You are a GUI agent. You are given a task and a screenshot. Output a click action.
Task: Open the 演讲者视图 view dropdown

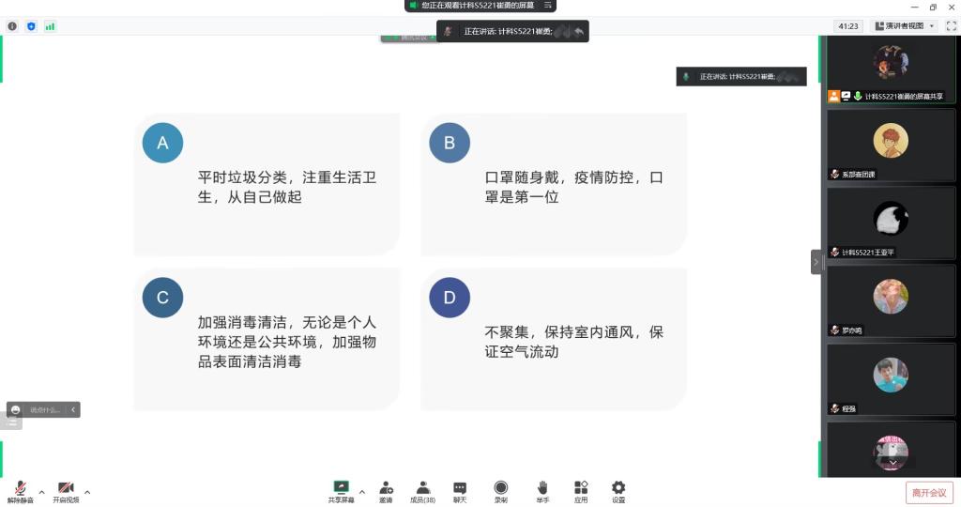(905, 26)
